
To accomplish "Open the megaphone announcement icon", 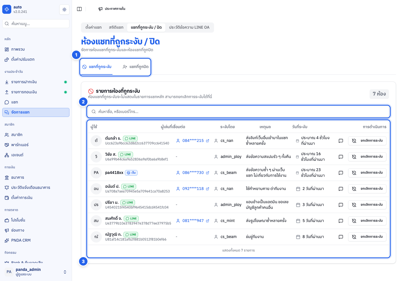I will 100,9.
